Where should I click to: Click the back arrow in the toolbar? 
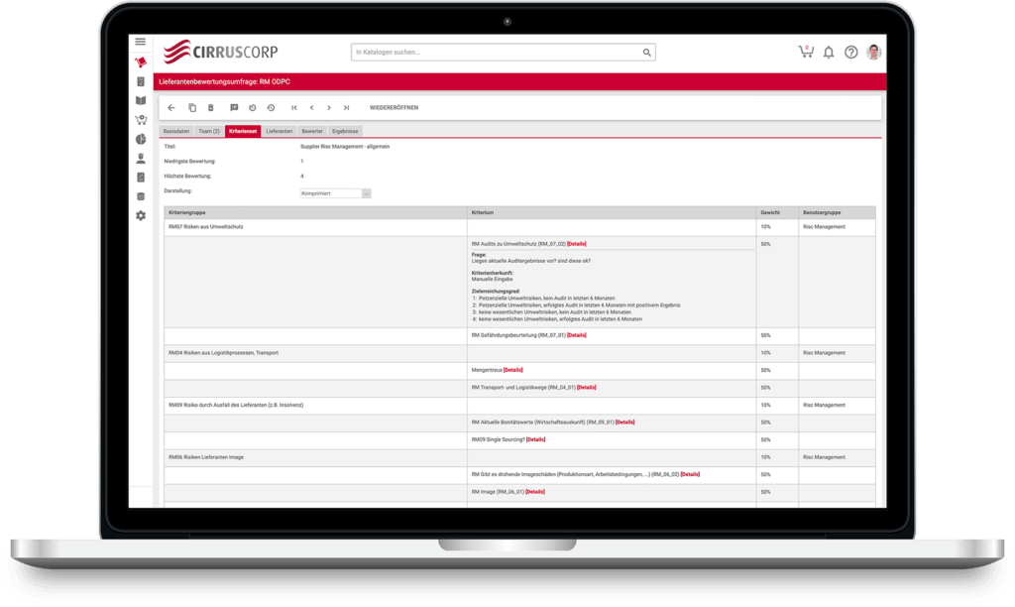(171, 107)
